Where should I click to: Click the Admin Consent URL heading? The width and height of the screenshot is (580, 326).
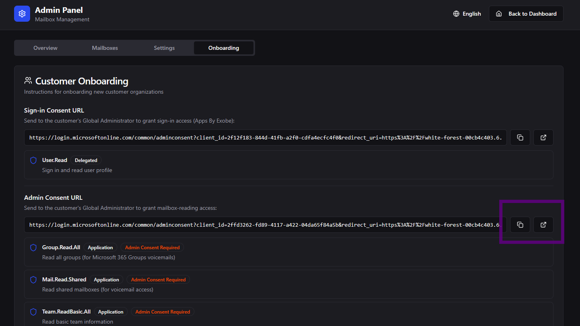(53, 198)
